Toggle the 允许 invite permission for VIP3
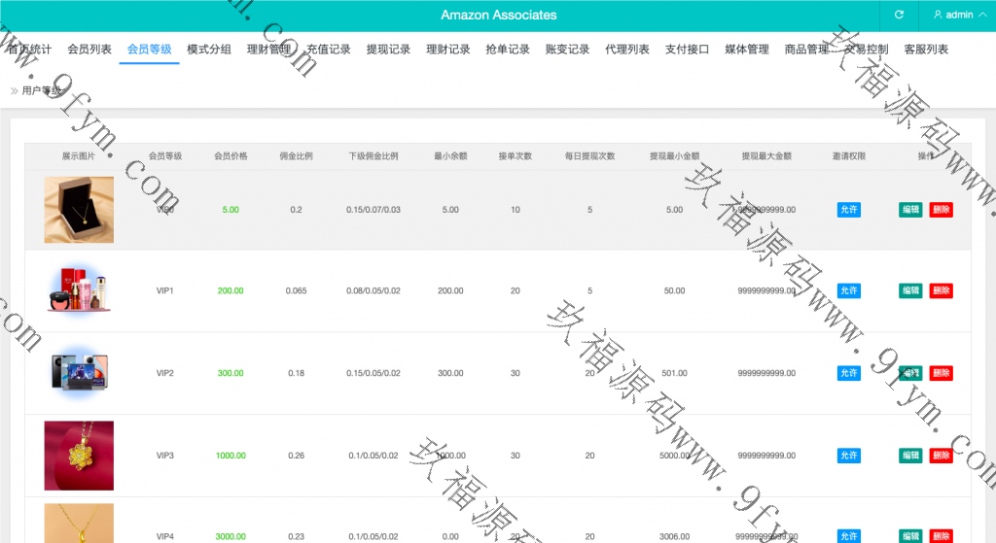Image resolution: width=996 pixels, height=543 pixels. pyautogui.click(x=848, y=456)
